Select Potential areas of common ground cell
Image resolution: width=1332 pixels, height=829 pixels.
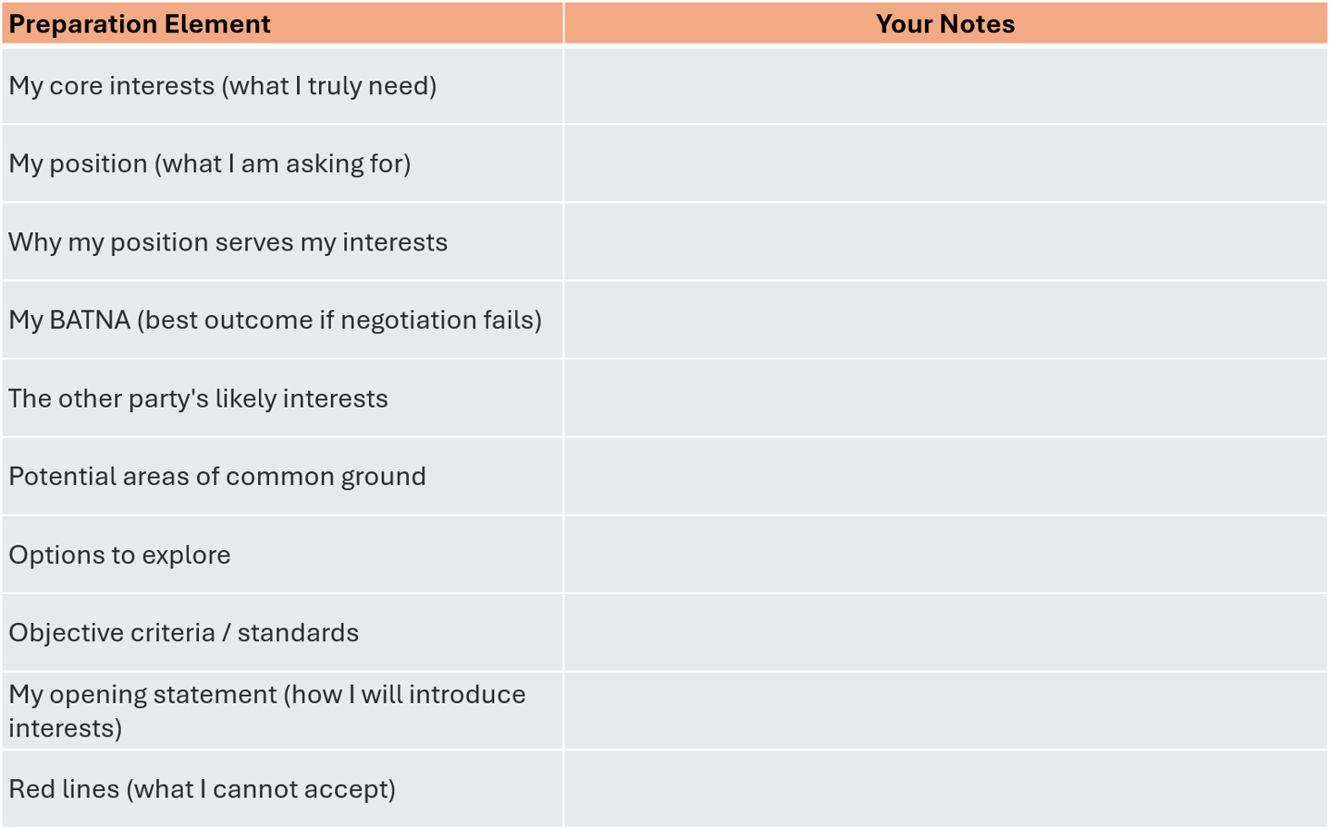click(282, 476)
